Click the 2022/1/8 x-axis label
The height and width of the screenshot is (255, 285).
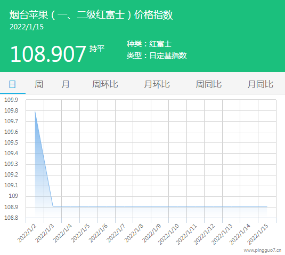(134, 234)
